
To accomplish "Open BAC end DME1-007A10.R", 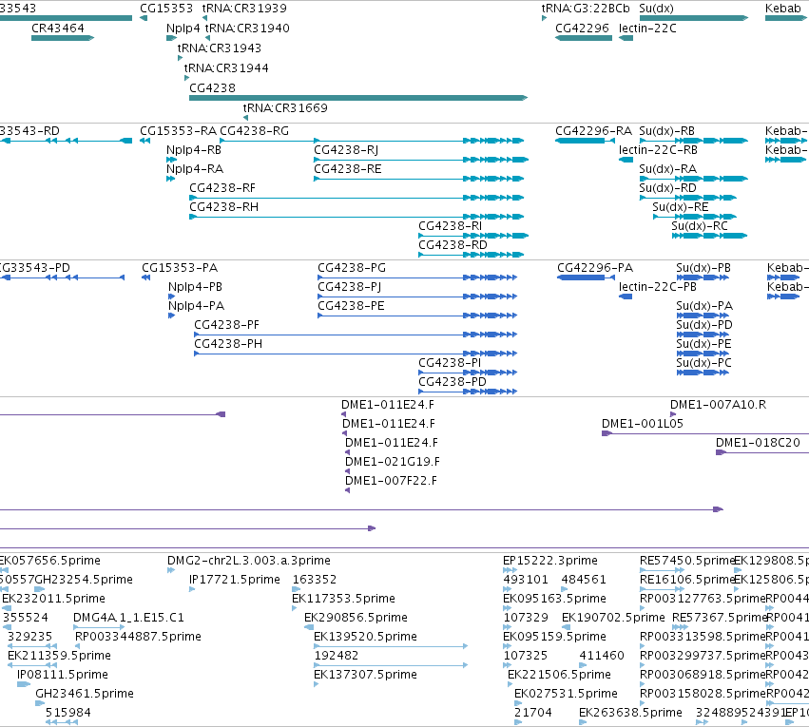I will pyautogui.click(x=718, y=405).
